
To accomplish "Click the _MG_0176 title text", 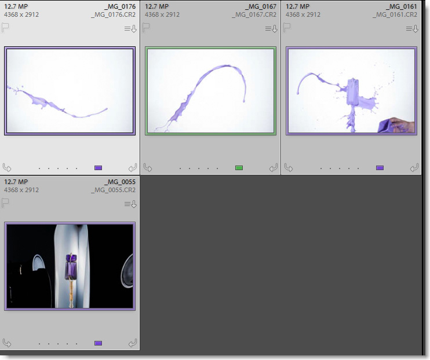I will click(120, 6).
